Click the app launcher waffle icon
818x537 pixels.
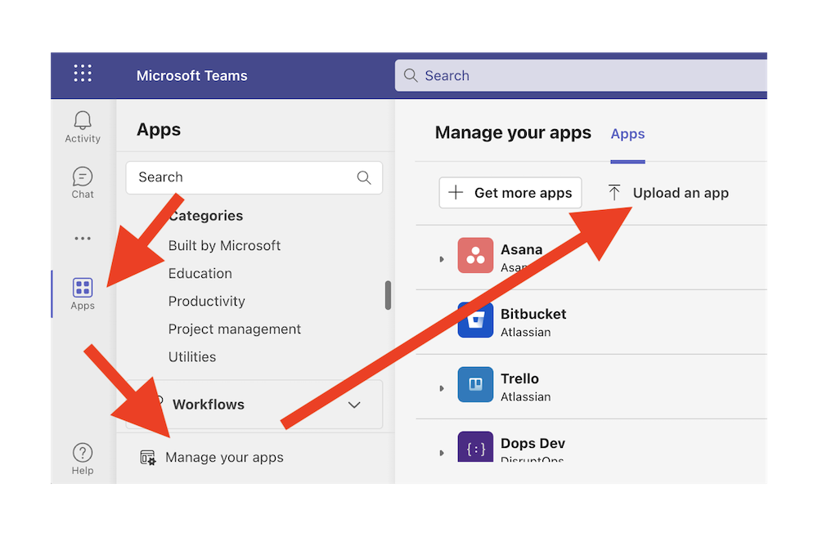[x=82, y=73]
